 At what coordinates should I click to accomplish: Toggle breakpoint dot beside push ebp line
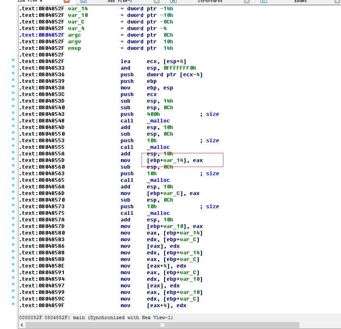click(x=13, y=80)
